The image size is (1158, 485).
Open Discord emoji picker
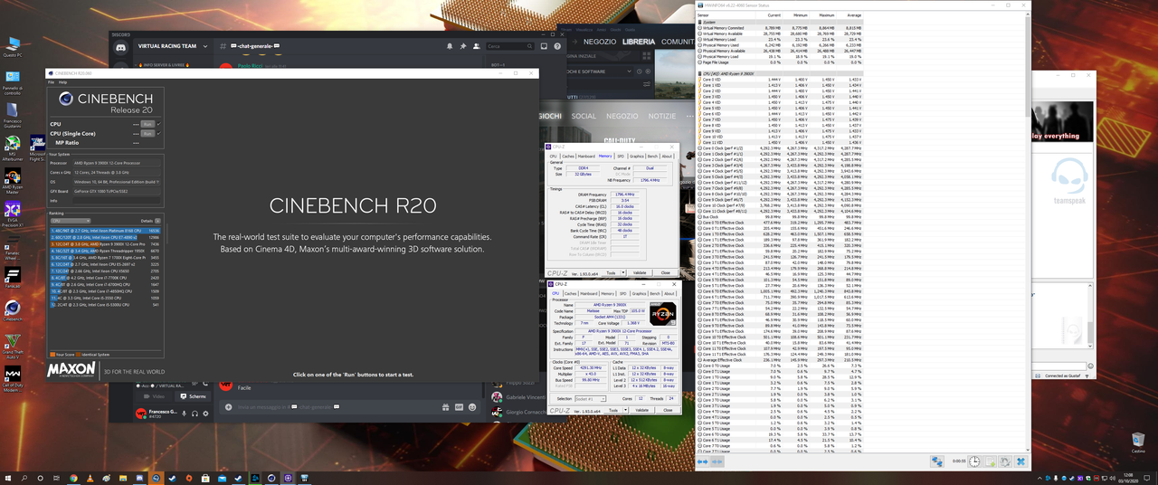point(472,407)
